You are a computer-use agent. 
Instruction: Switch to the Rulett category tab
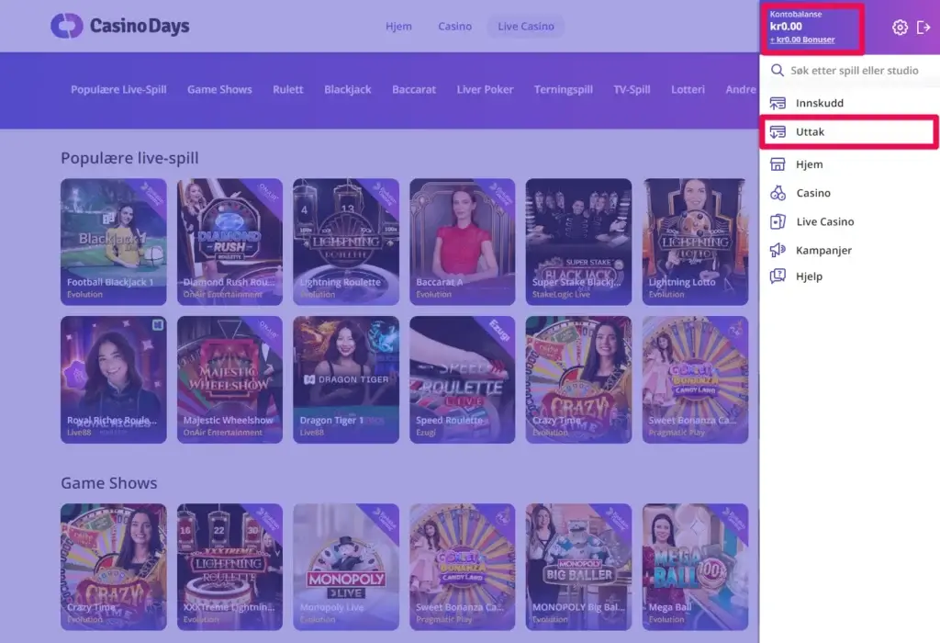(287, 89)
